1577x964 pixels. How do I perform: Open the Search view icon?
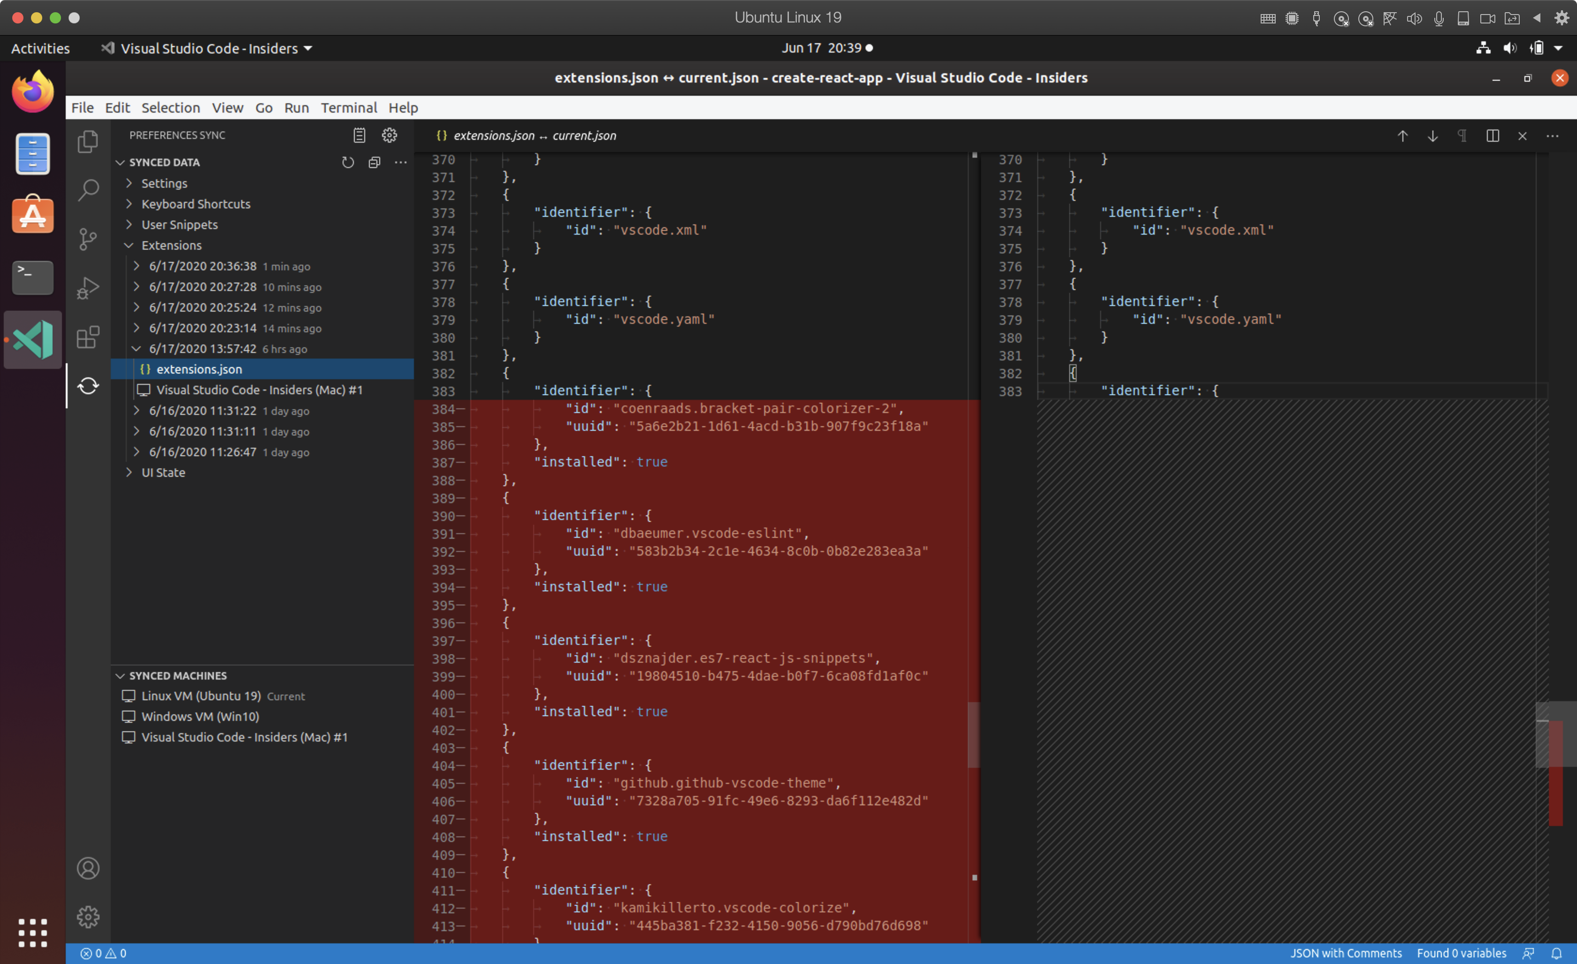click(88, 190)
